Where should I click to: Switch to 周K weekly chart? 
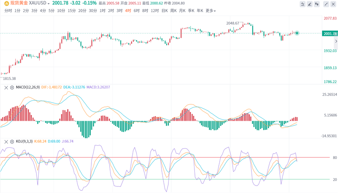click(x=173, y=10)
